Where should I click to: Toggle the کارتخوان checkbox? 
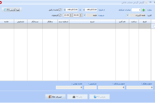60,15
